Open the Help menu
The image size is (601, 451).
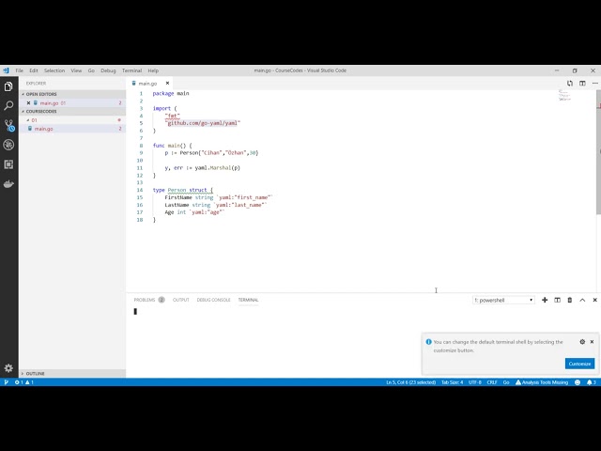[153, 70]
